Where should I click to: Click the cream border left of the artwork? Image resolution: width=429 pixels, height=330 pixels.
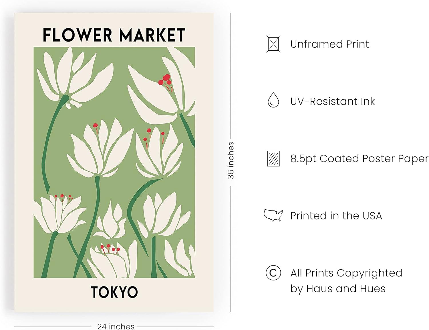point(24,160)
